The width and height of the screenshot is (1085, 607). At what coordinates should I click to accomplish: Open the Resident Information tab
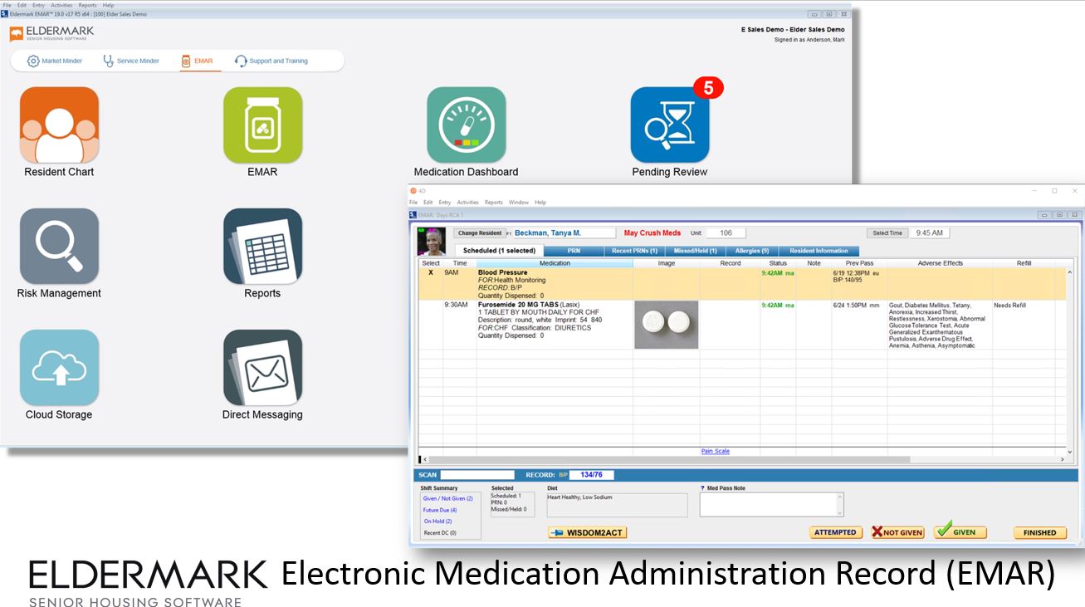[x=819, y=251]
